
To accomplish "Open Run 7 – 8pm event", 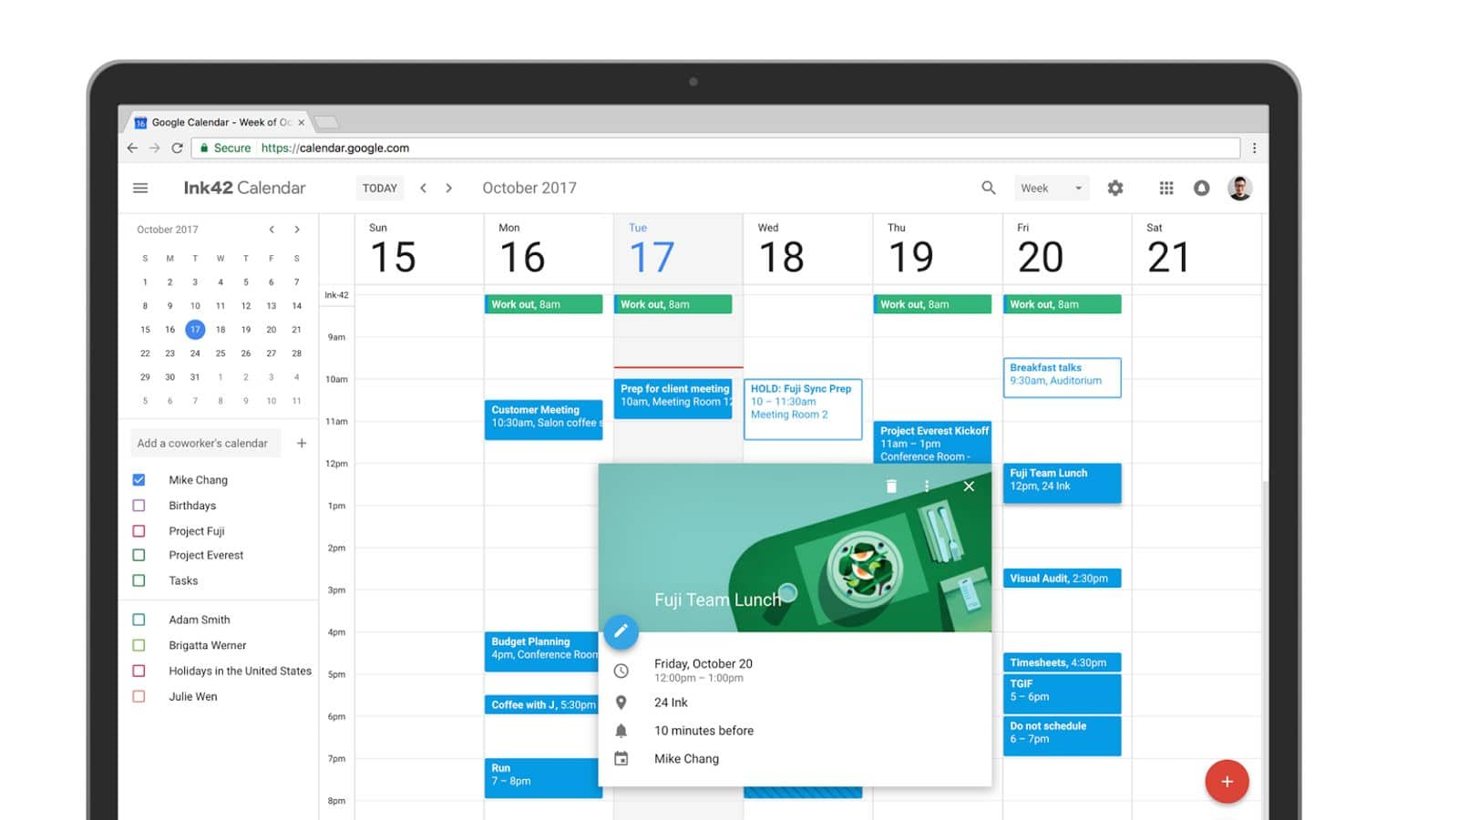I will [x=543, y=778].
